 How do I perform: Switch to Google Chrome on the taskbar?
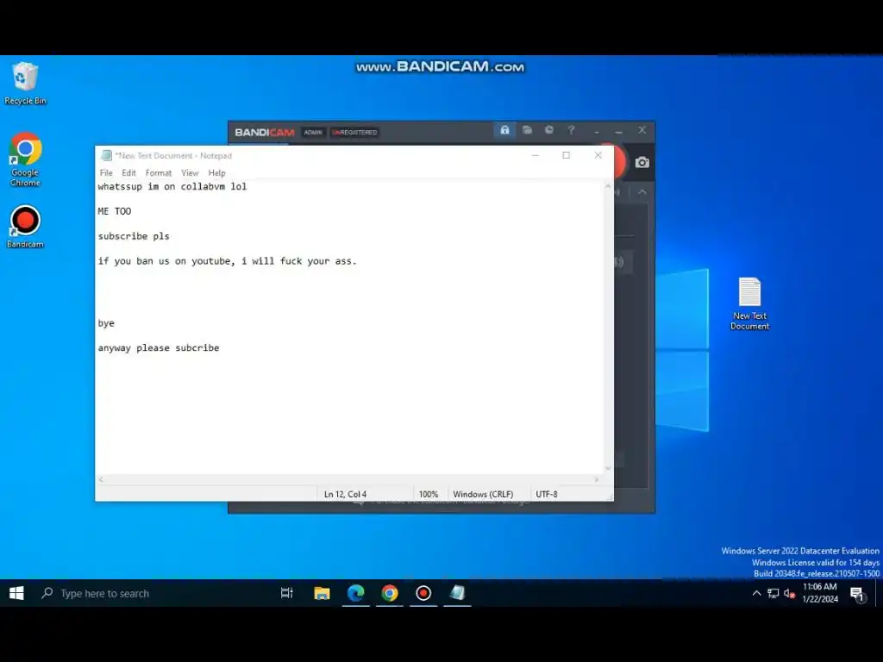(x=390, y=593)
